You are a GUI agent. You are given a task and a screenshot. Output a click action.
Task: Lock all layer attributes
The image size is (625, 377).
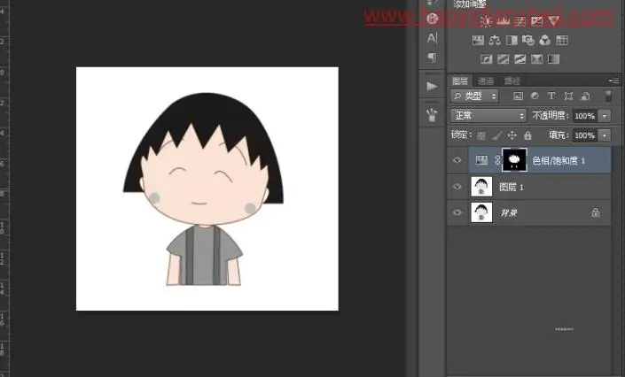527,135
